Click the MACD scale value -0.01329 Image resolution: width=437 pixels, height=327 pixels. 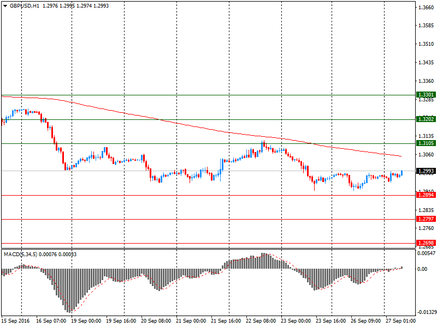pos(427,312)
